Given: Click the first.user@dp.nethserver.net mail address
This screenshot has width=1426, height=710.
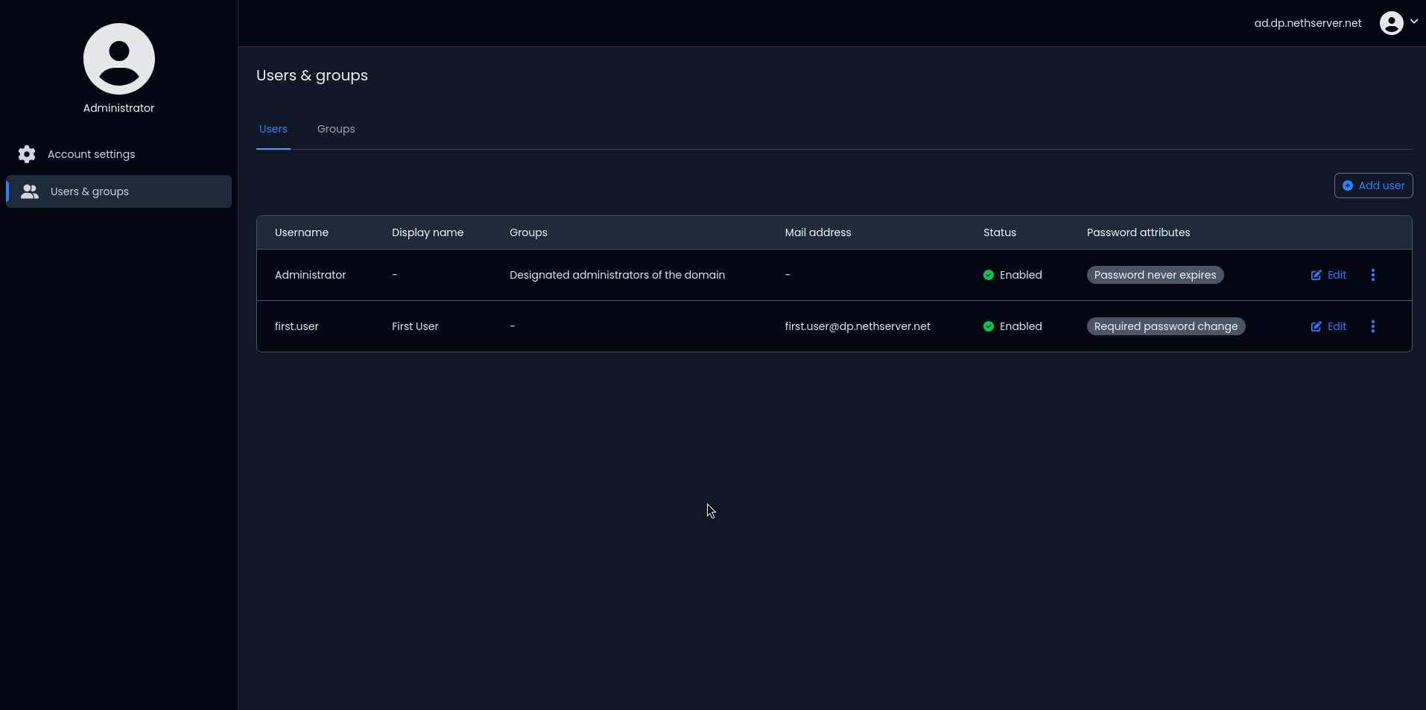Looking at the screenshot, I should 858,326.
